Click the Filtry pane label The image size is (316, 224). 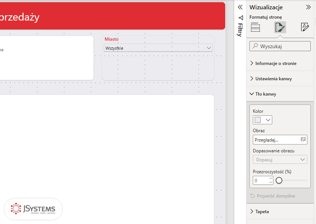click(240, 30)
